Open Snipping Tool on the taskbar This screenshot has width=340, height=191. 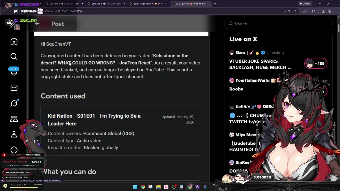[150, 187]
